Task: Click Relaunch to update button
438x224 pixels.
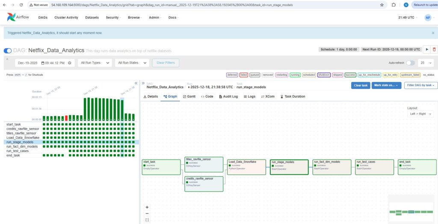Action: (425, 5)
